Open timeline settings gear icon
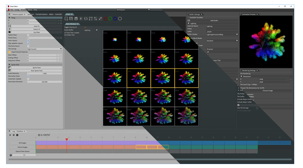This screenshot has height=168, width=303. tap(17, 135)
